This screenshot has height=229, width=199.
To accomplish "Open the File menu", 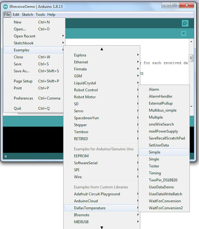I will [x=7, y=14].
